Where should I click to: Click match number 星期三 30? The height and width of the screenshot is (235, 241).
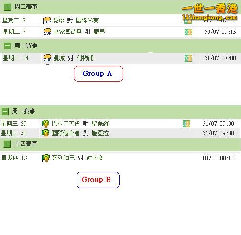pyautogui.click(x=14, y=133)
